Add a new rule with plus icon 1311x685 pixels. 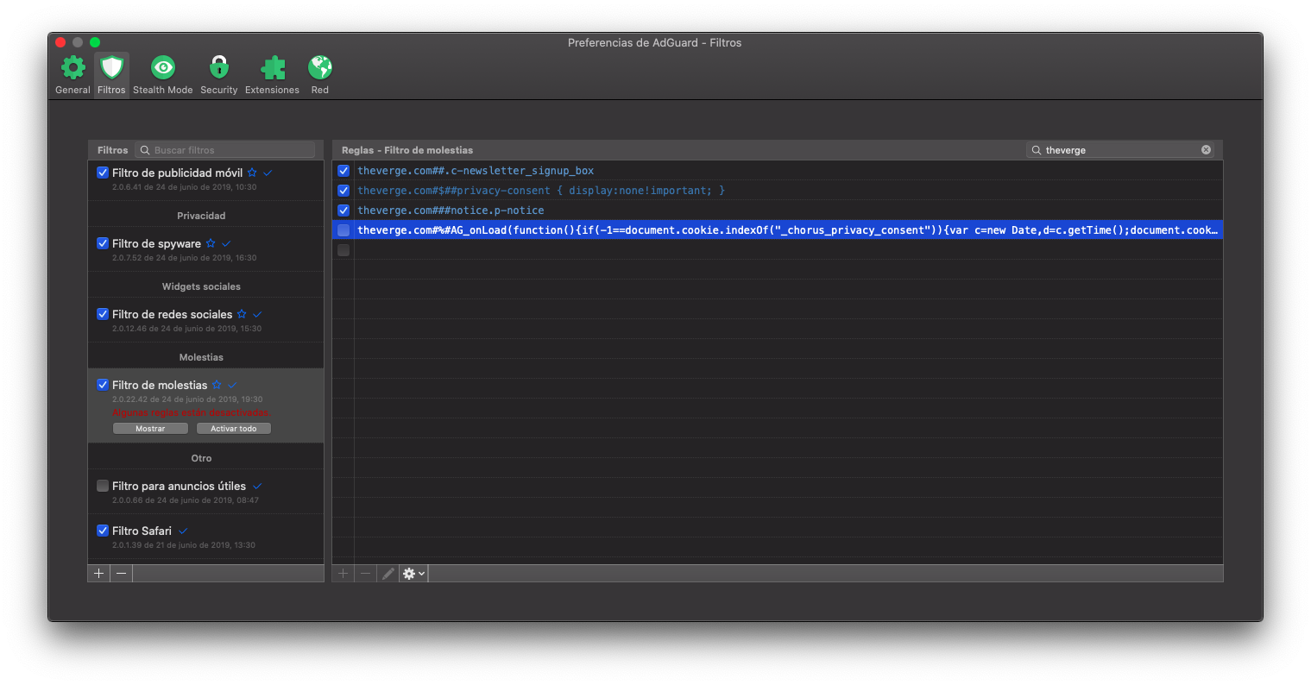[x=344, y=574]
